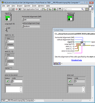Open the Detailed help link

pos(77,60)
